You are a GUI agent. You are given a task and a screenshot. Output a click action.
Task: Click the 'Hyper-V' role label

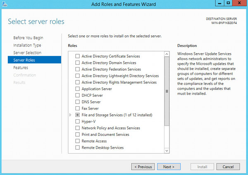point(88,121)
